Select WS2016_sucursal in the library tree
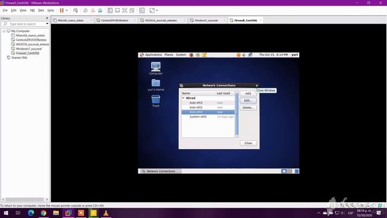 coord(32,44)
